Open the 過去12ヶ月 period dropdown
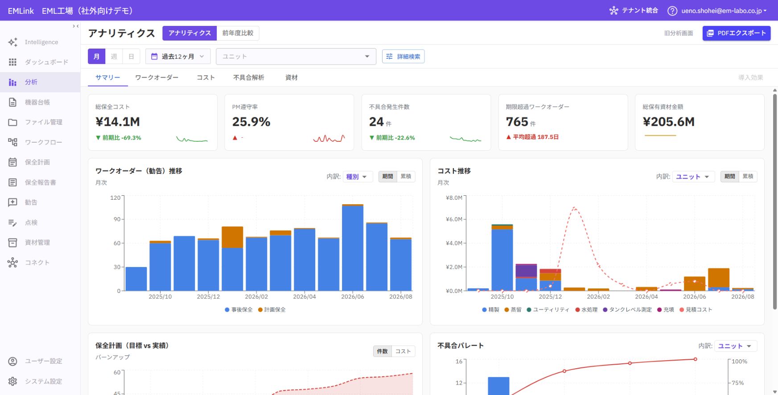Screen dimensions: 778x395 178,57
